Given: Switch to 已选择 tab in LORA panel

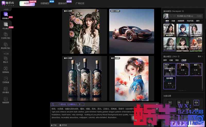Looking at the screenshot, I should pos(184,60).
